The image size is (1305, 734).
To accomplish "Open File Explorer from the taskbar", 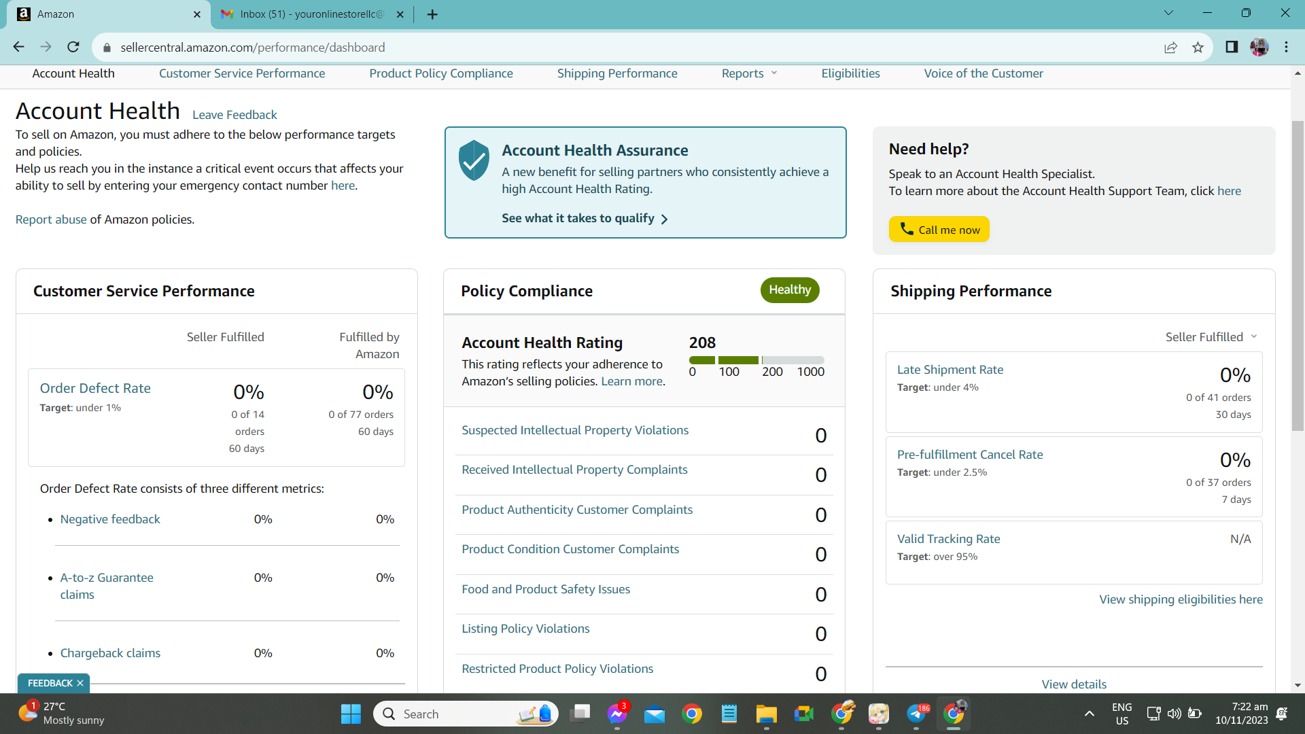I will click(x=766, y=714).
